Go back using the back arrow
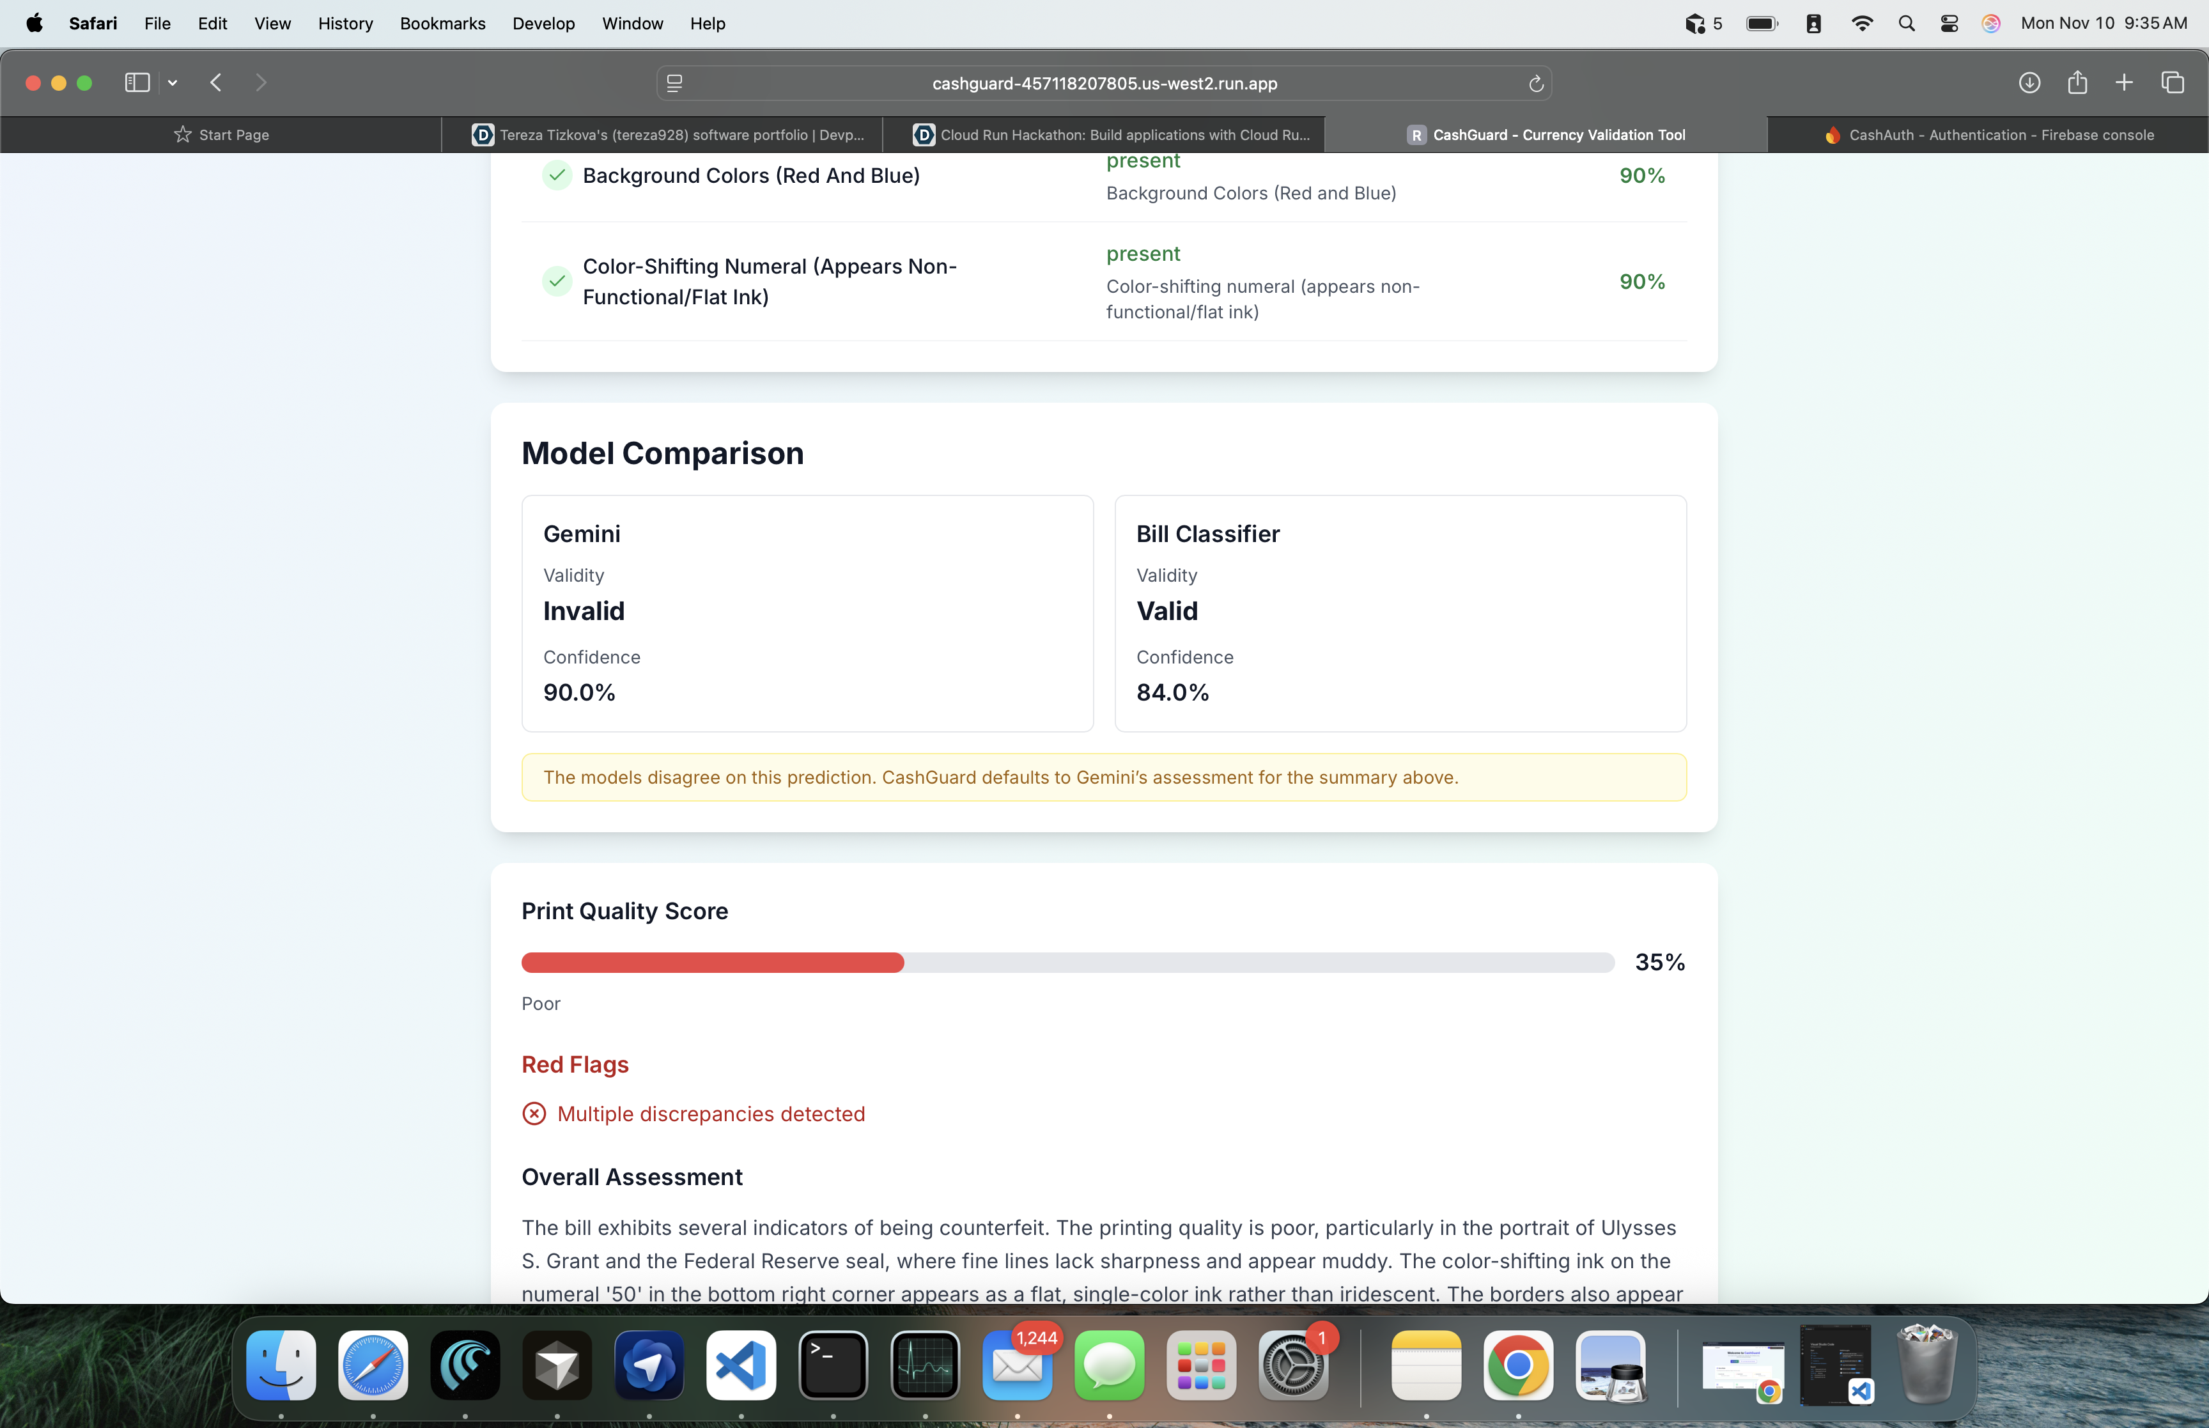 pyautogui.click(x=216, y=82)
